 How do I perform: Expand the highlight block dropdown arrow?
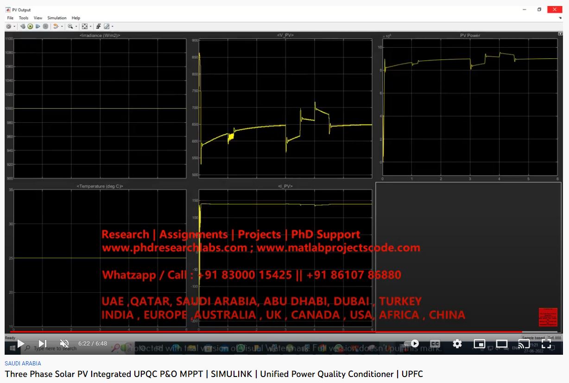tap(62, 26)
